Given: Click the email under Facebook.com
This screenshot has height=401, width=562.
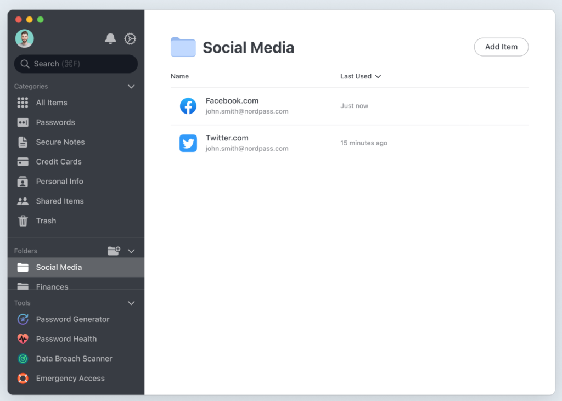Looking at the screenshot, I should [247, 111].
